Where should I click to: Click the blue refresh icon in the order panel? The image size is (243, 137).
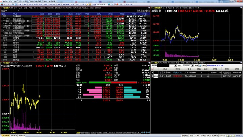(200, 65)
